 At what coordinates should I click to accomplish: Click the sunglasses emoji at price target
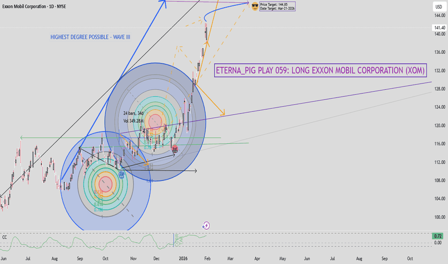(254, 6)
